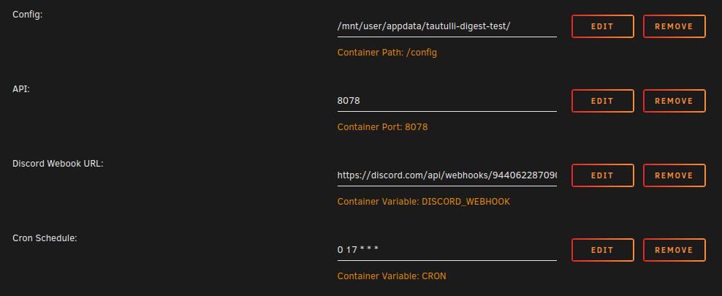Focus the Config host path field

(x=447, y=26)
